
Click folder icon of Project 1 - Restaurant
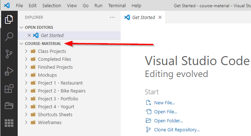[x=33, y=83]
